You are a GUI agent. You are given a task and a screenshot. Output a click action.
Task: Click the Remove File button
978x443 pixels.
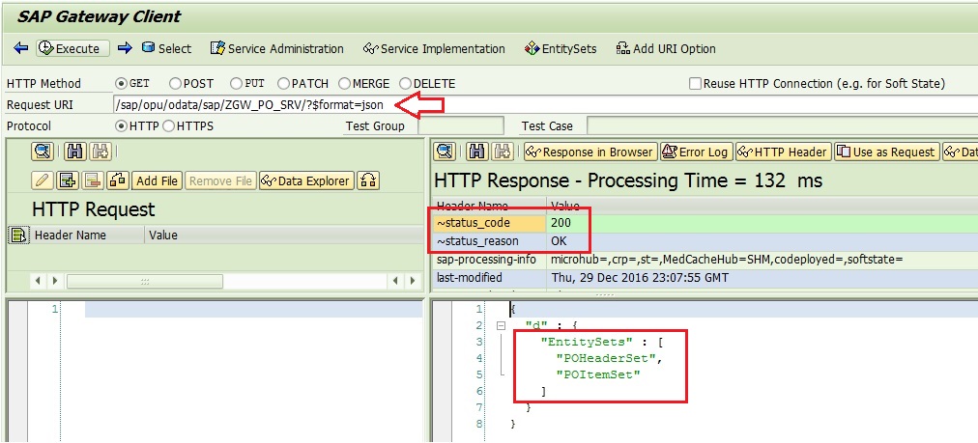[220, 180]
